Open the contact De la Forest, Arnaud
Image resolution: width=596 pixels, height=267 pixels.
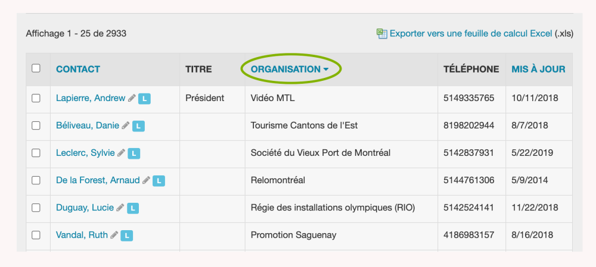[98, 180]
